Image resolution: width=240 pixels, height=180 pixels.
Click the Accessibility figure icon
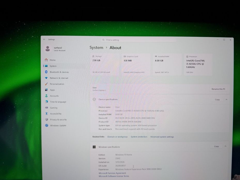click(x=47, y=114)
